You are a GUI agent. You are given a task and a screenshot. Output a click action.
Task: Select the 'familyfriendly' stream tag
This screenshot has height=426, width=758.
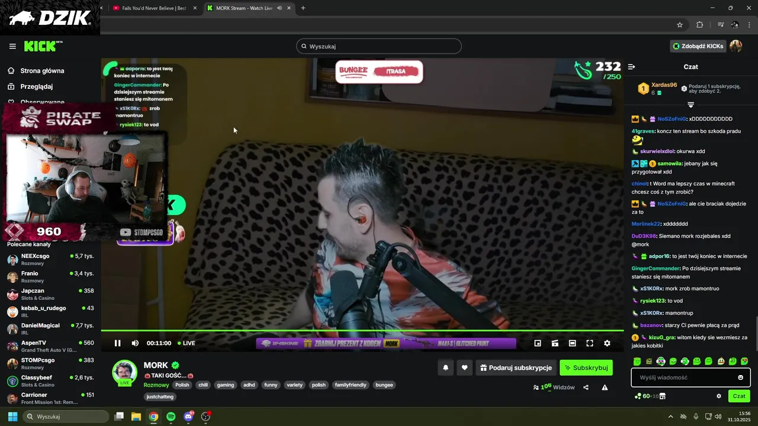[x=351, y=385]
